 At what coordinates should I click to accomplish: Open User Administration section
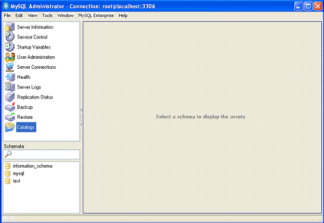point(36,57)
